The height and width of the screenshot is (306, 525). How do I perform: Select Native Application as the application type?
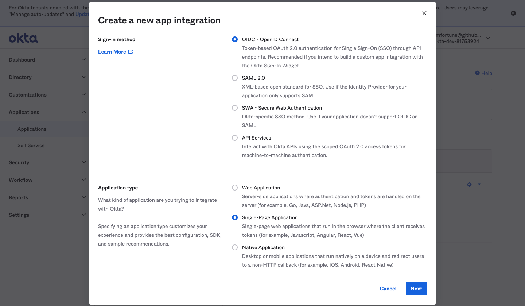pos(234,247)
